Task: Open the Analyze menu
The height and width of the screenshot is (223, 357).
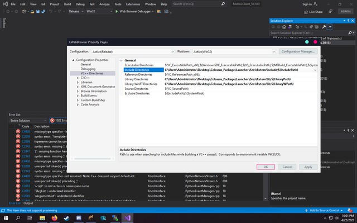Action: (x=104, y=4)
